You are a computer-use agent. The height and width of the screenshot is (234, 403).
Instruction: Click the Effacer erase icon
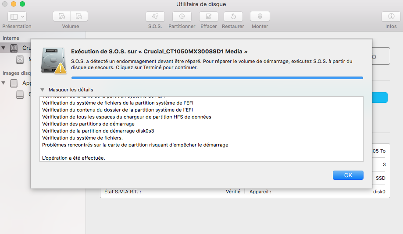click(208, 17)
